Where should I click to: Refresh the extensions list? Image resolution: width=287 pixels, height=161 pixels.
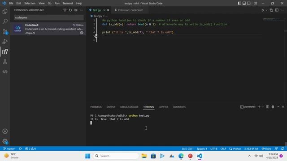point(70,10)
